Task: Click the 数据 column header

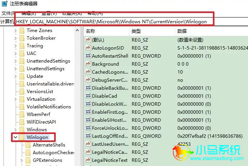Action: [212, 31]
